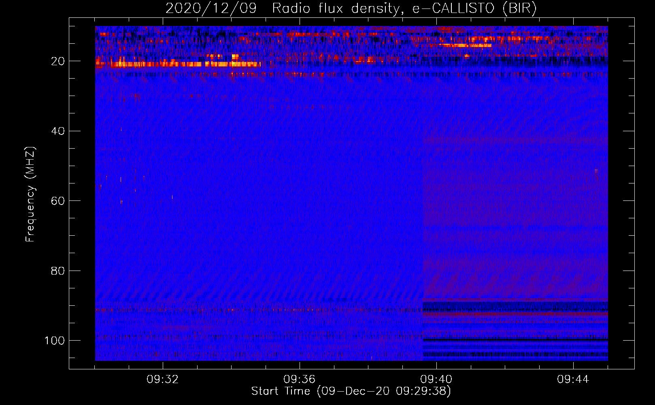Click the black horizontal line at 100 MHz
This screenshot has width=655, height=405.
click(x=515, y=340)
